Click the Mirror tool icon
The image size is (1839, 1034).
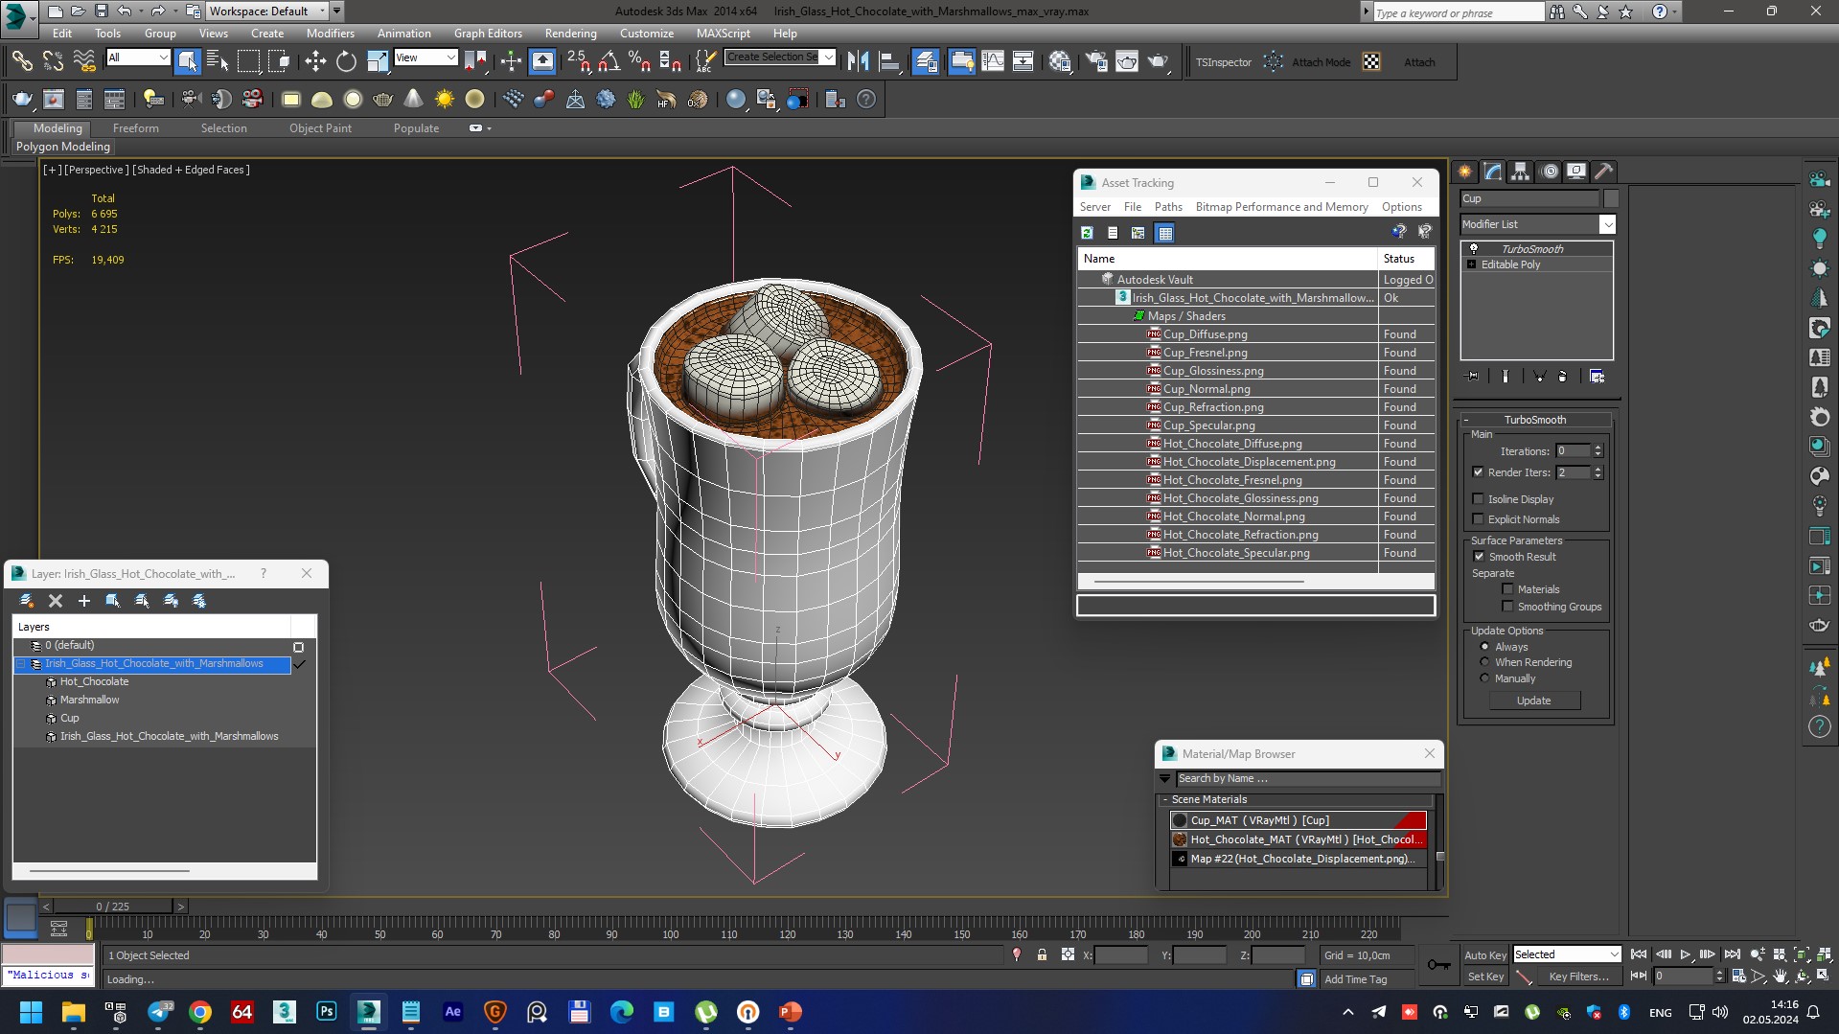[x=858, y=62]
